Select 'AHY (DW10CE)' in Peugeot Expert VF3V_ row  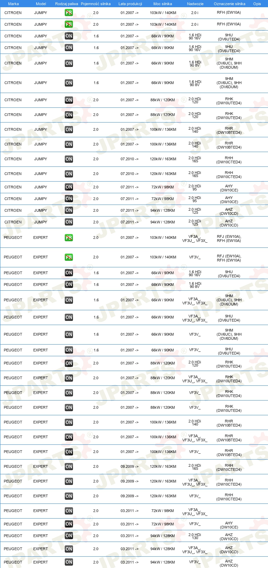(229, 525)
